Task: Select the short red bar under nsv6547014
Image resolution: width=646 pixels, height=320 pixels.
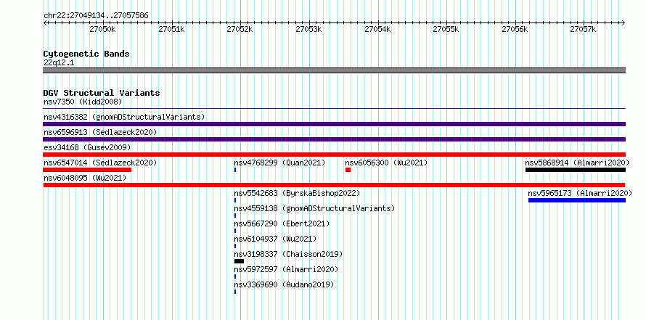Action: (87, 170)
